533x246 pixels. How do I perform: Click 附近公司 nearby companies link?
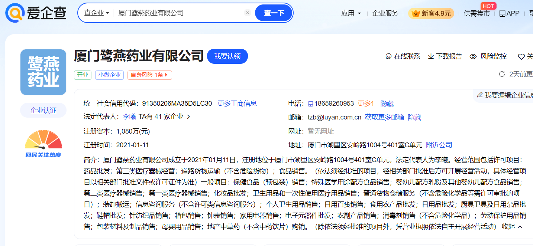tap(439, 145)
